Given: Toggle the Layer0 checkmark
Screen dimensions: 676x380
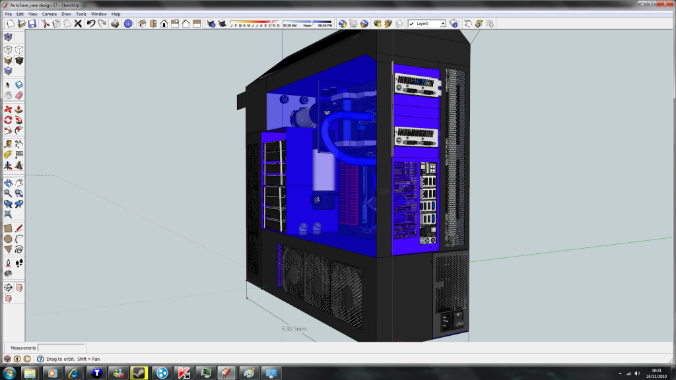Looking at the screenshot, I should (x=411, y=24).
